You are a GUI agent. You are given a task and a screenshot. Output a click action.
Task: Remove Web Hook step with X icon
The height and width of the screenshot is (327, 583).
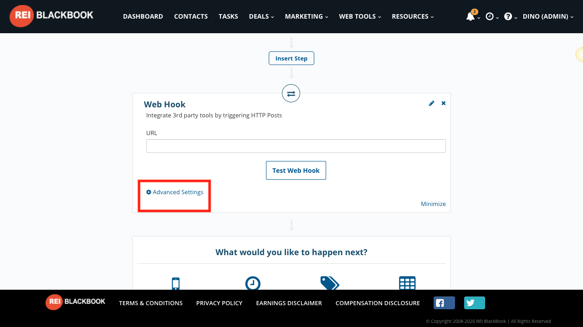coord(444,103)
